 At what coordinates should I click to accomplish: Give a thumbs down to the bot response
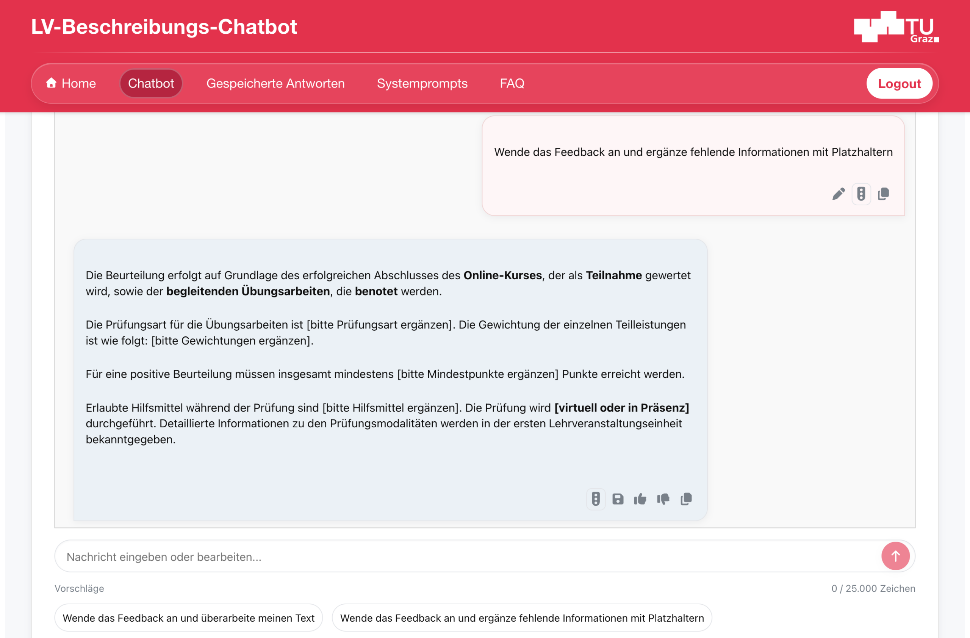point(663,499)
